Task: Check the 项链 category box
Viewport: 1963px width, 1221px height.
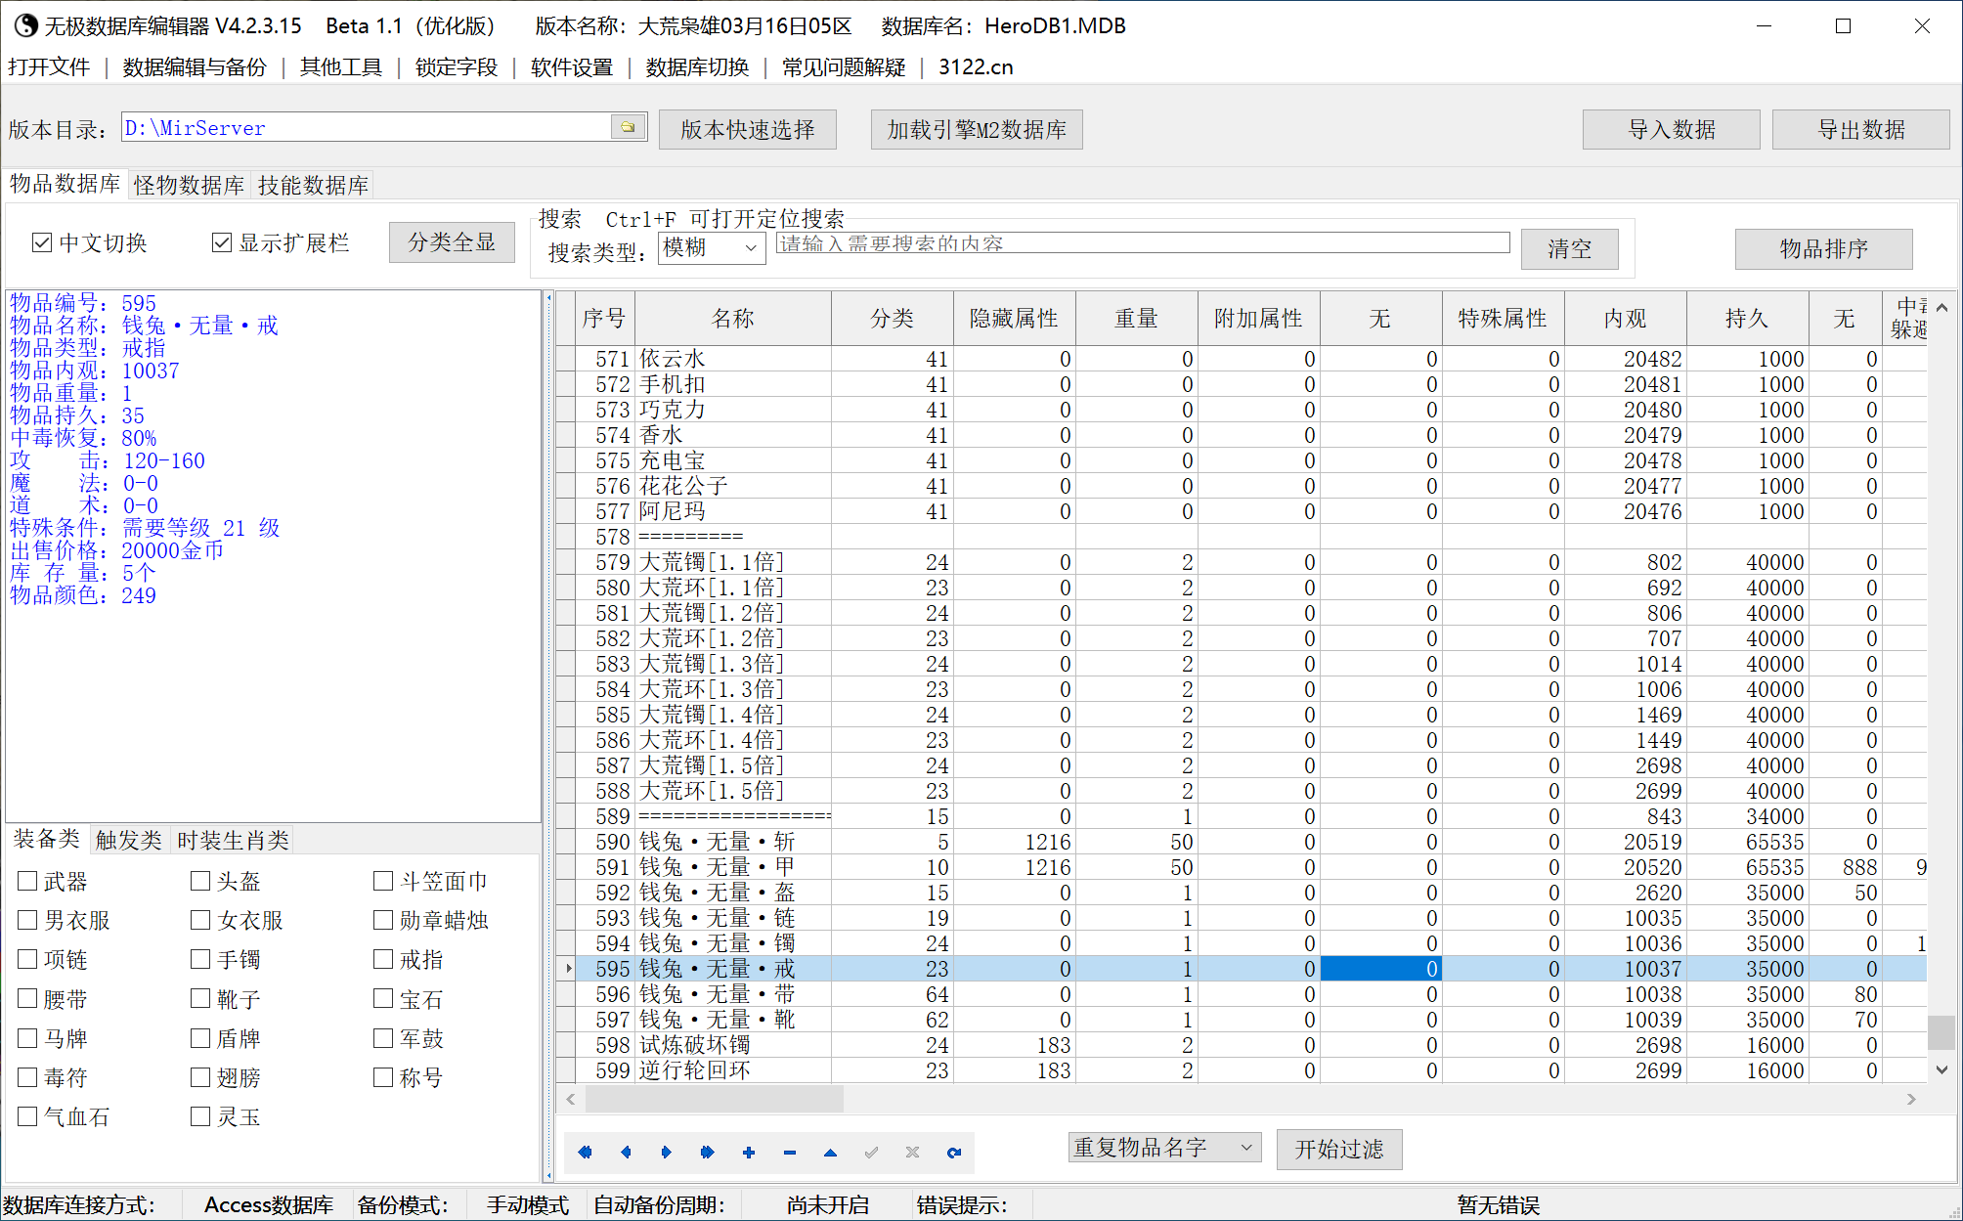Action: 27,959
